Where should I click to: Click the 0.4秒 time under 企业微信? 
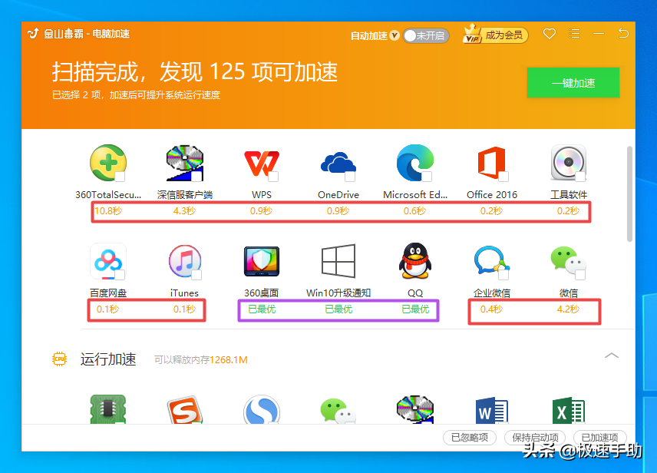[491, 309]
